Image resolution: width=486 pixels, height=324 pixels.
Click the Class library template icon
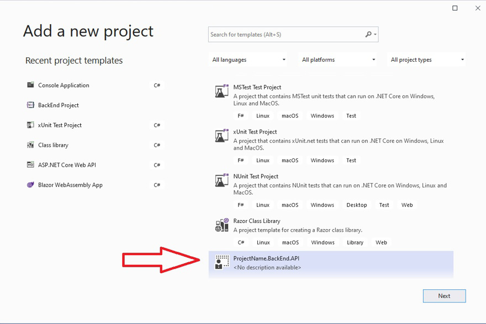pos(30,145)
